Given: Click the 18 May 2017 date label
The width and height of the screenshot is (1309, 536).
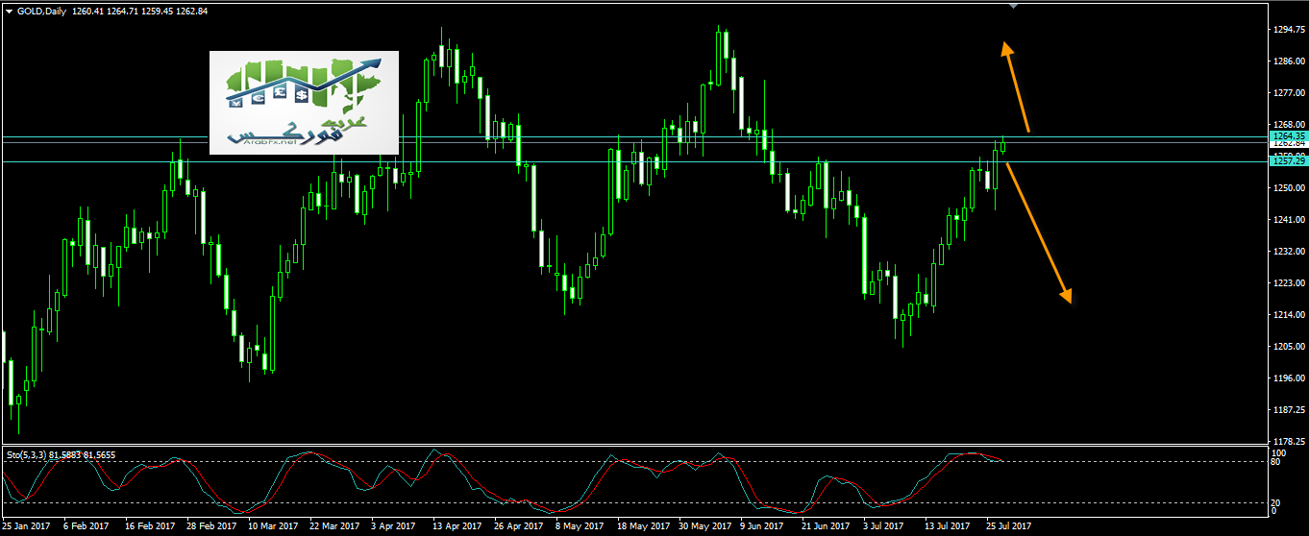Looking at the screenshot, I should [642, 526].
